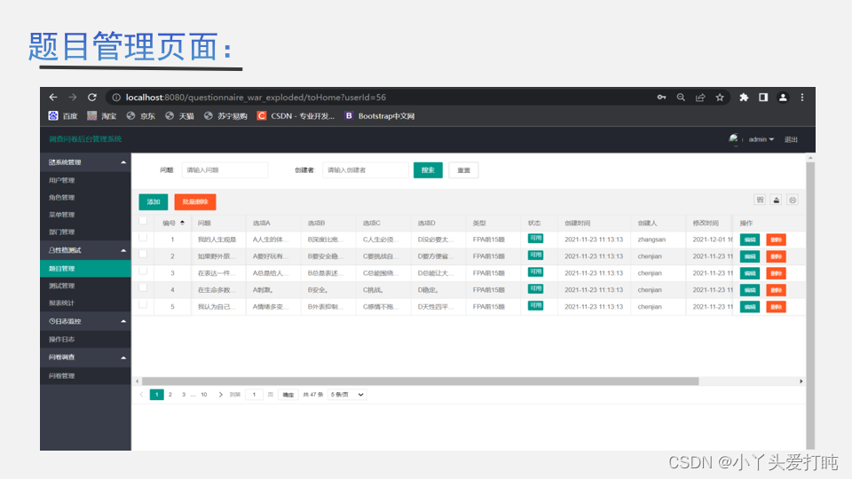
Task: Click the admin user avatar image
Action: 734,139
